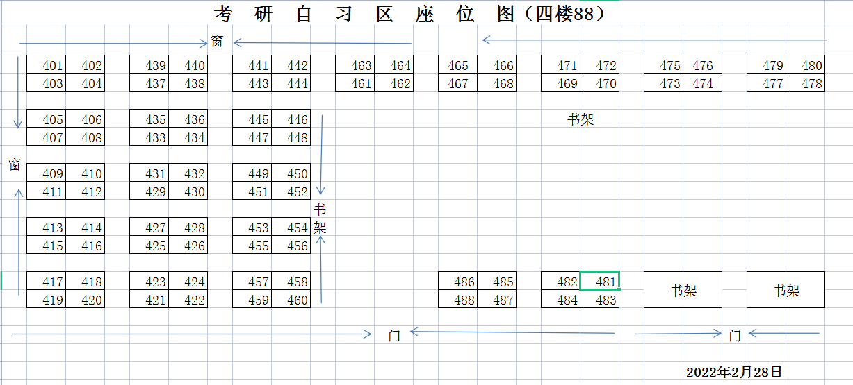
Task: Select seat cell 401
Action: (x=47, y=65)
